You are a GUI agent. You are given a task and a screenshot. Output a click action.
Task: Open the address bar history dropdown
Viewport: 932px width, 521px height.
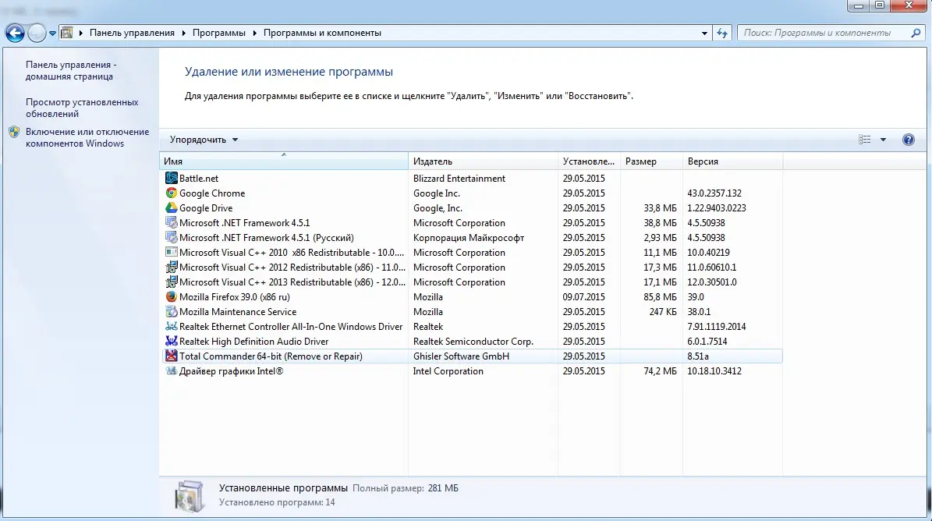[704, 34]
